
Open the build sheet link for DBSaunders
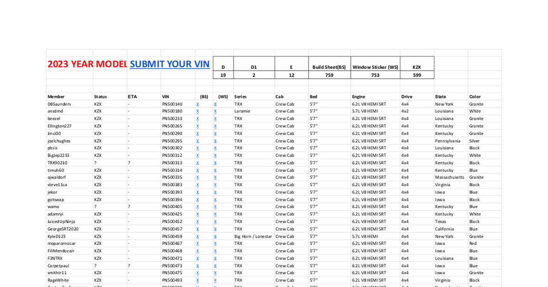tap(198, 104)
